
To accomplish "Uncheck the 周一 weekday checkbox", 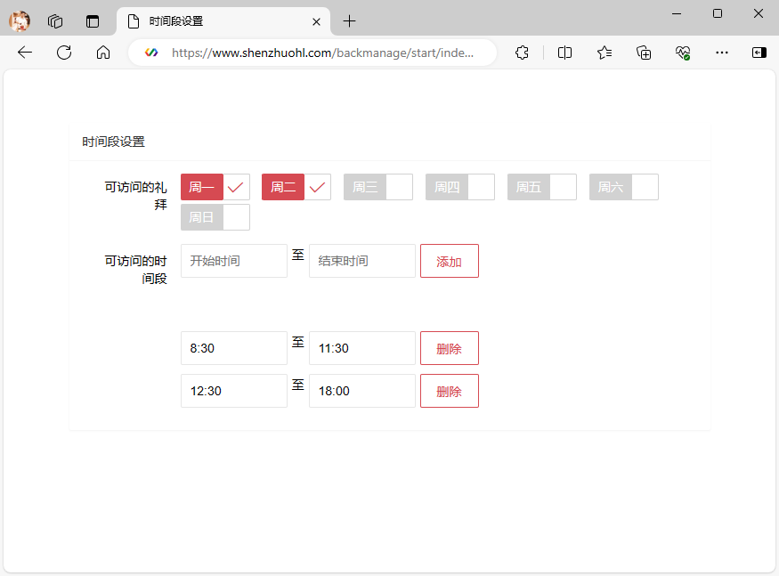I will point(215,187).
